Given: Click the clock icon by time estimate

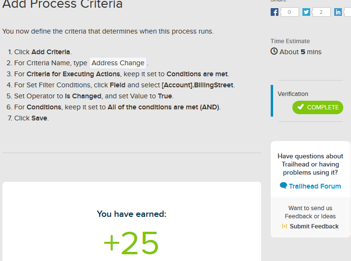Looking at the screenshot, I should click(274, 51).
